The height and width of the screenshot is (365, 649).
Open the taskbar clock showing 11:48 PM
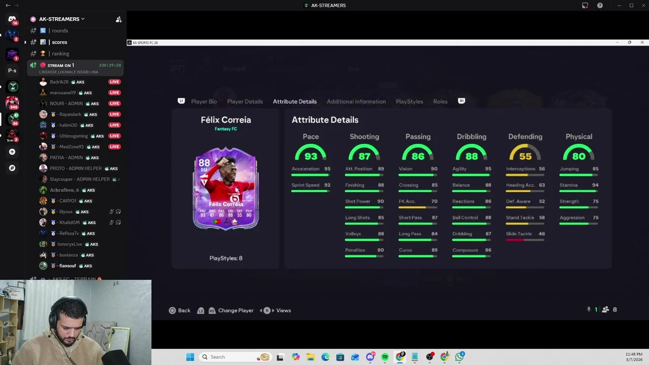[634, 357]
